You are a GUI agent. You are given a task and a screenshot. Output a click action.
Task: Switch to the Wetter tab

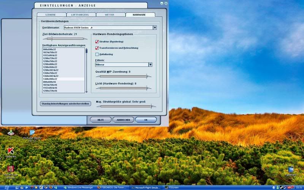coord(110,14)
